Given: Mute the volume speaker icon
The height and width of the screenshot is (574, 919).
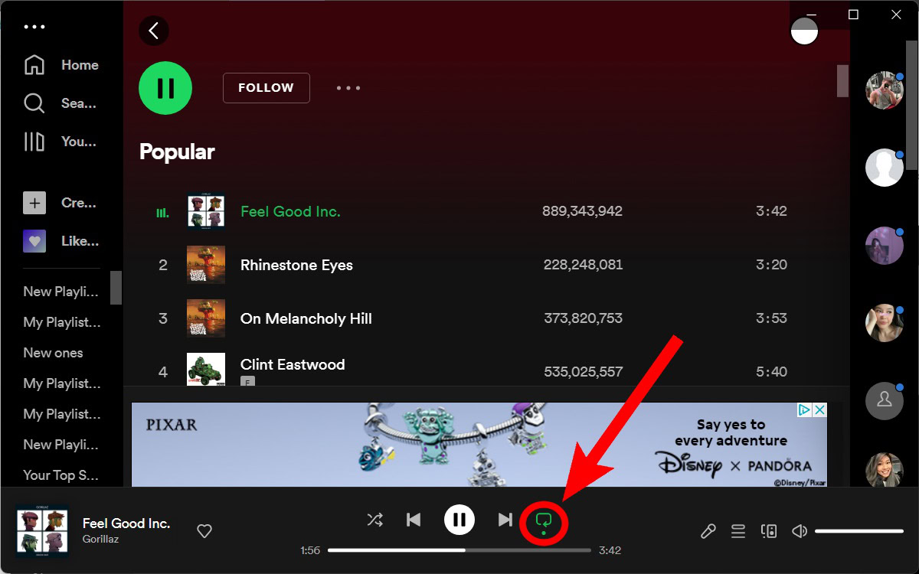Looking at the screenshot, I should coord(800,531).
